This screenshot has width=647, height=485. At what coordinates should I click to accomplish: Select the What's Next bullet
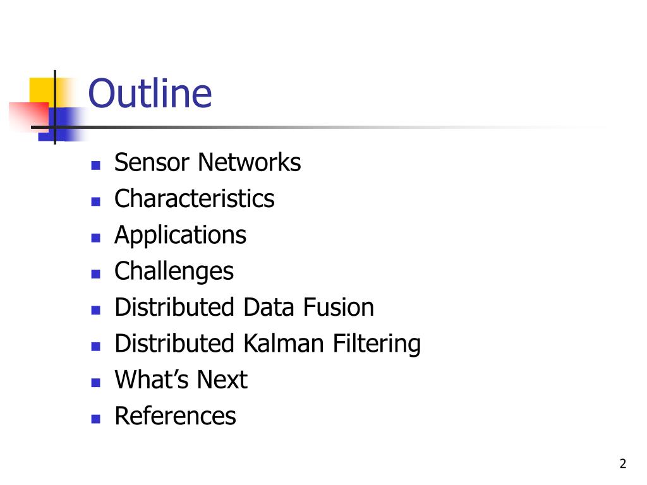click(x=181, y=380)
